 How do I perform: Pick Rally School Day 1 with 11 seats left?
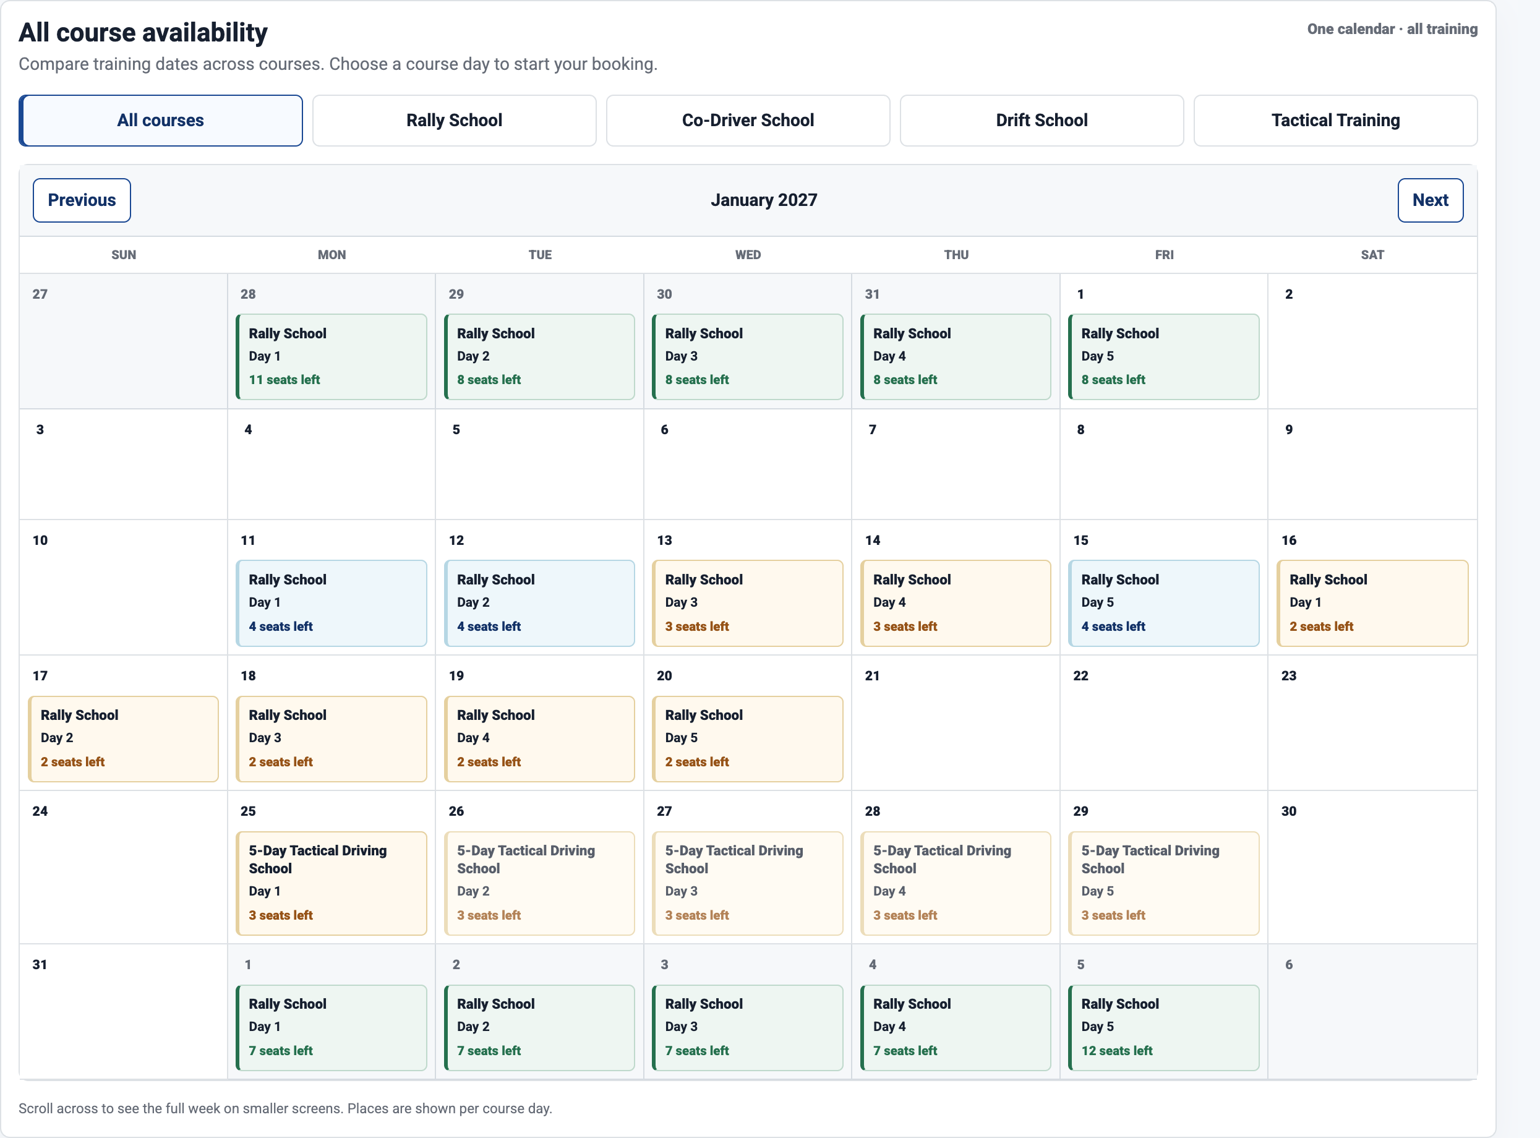[332, 357]
